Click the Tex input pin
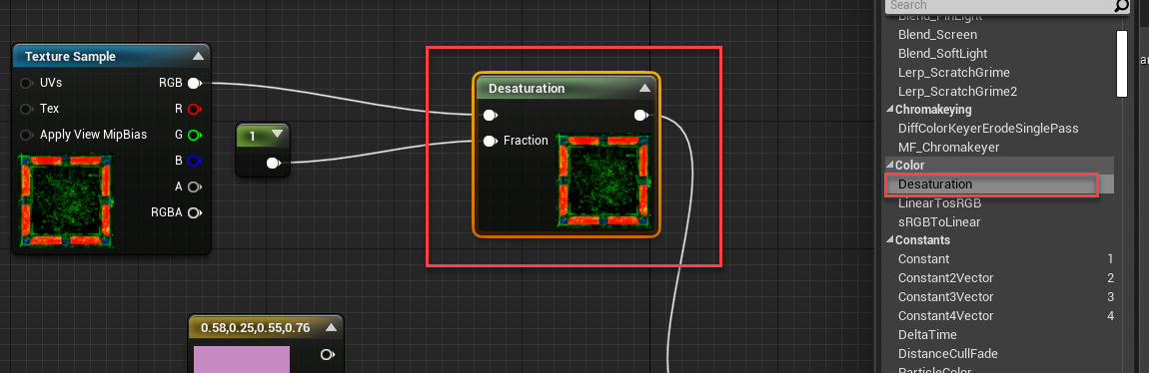 point(26,109)
